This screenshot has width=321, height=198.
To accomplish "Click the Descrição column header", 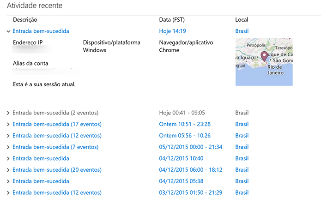I will 25,20.
